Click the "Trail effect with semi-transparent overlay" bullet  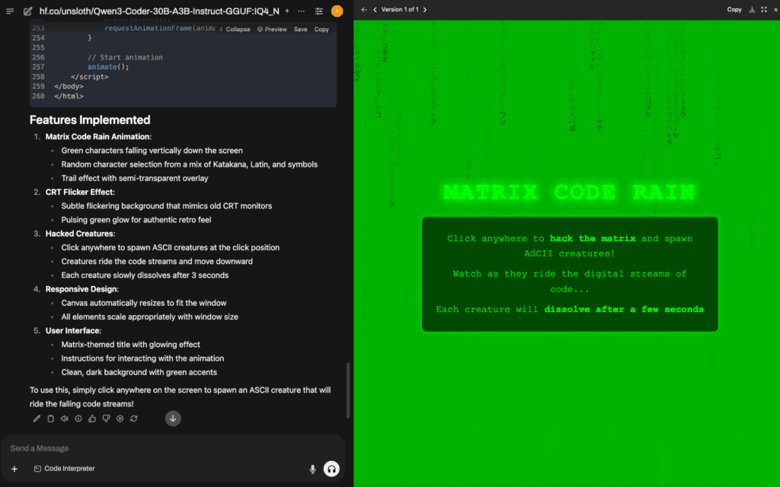coord(135,178)
